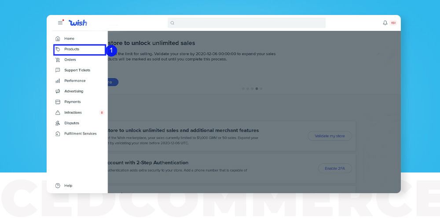This screenshot has height=220, width=440.
Task: Click the Payments card icon
Action: (x=58, y=102)
